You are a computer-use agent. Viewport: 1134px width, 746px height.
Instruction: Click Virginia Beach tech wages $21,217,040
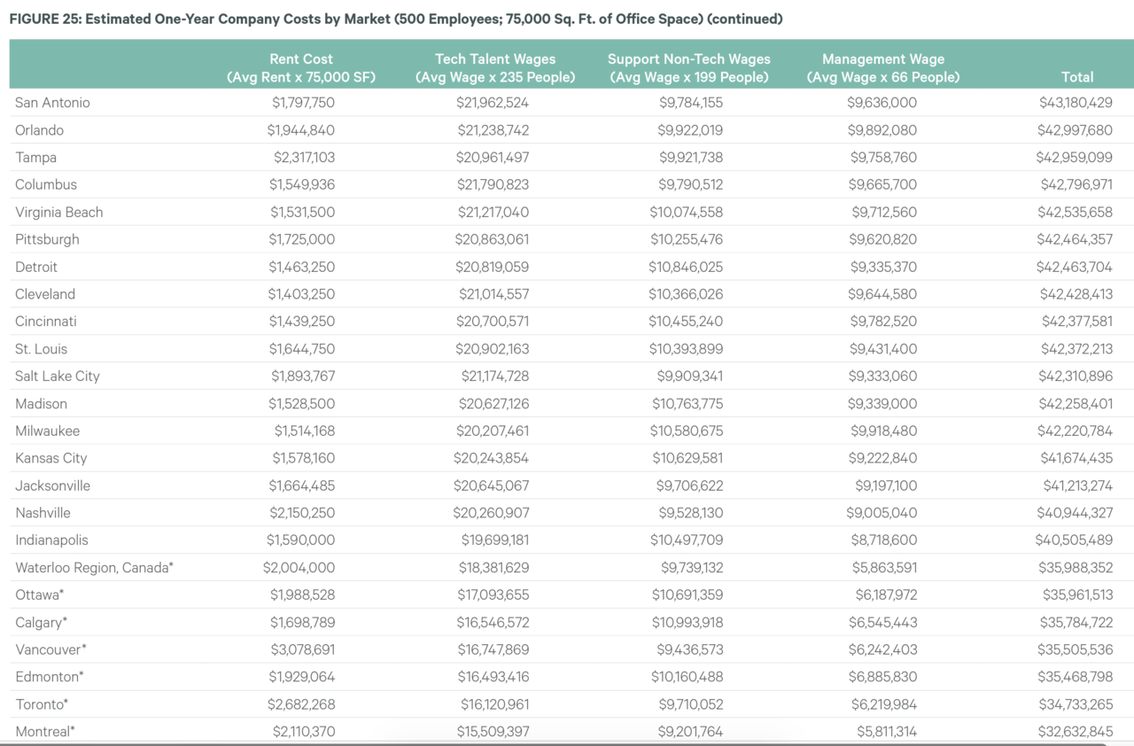(493, 213)
